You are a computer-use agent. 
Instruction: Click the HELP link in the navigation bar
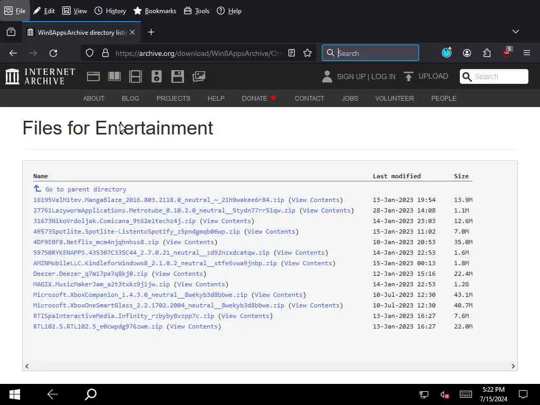pyautogui.click(x=216, y=99)
